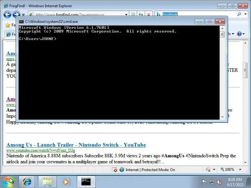Open the Tools menu dropdown arrow in IE

233,34
